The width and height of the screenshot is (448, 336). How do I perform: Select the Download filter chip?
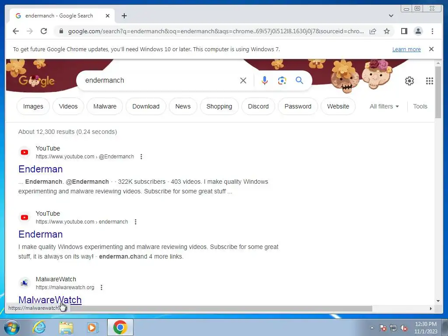click(146, 106)
